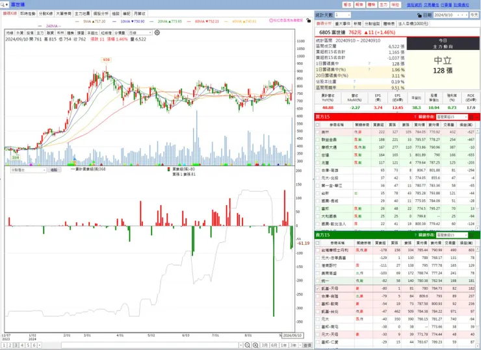Click the 60MA legend color line

coord(188,21)
